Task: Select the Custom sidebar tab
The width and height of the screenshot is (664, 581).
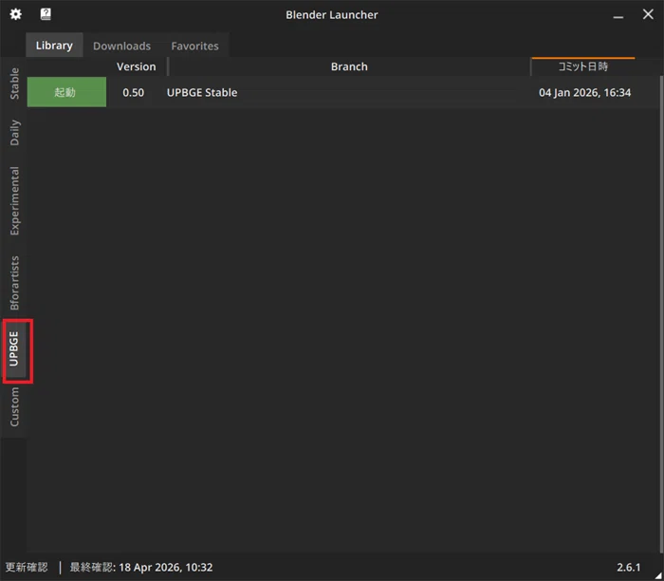Action: [14, 407]
